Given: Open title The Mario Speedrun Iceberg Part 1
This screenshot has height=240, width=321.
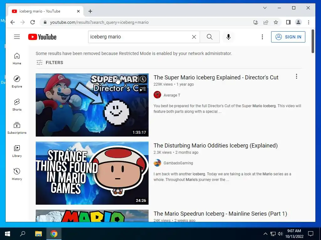Looking at the screenshot, I should pyautogui.click(x=220, y=214).
